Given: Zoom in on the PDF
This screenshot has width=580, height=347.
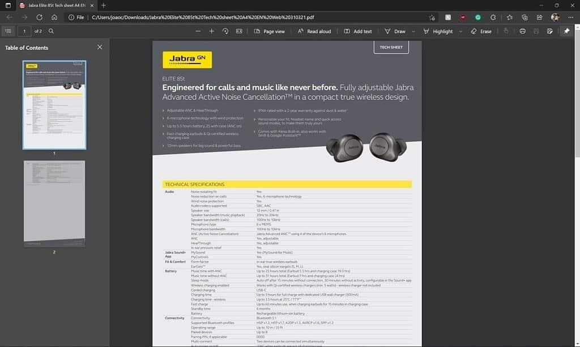Looking at the screenshot, I should click(x=212, y=31).
